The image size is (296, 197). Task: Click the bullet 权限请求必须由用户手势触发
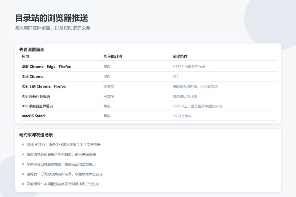coord(61,154)
